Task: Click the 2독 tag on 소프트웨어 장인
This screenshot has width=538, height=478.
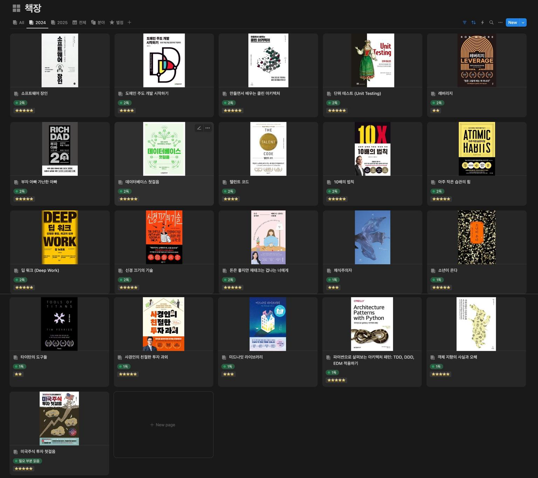Action: click(21, 103)
